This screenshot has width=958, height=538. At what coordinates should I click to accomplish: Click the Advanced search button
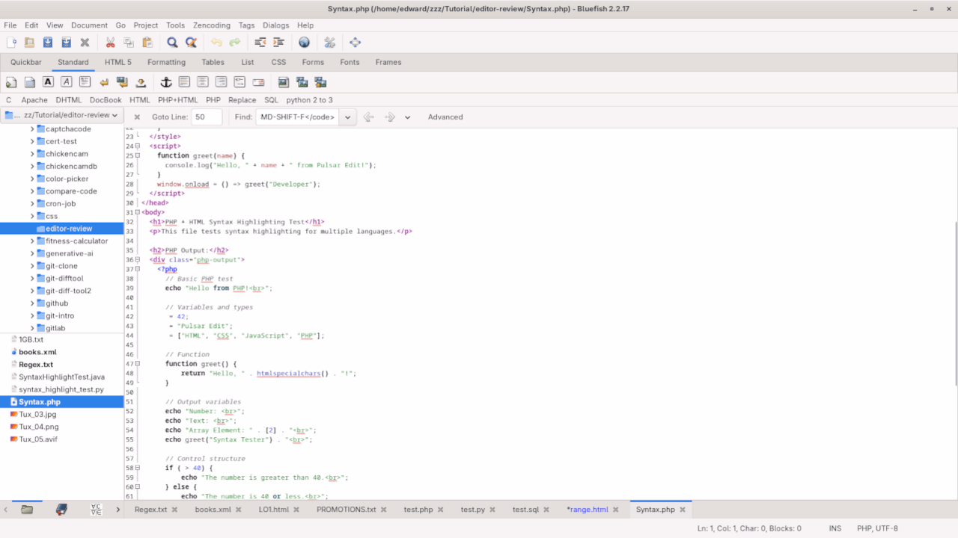[x=445, y=117]
